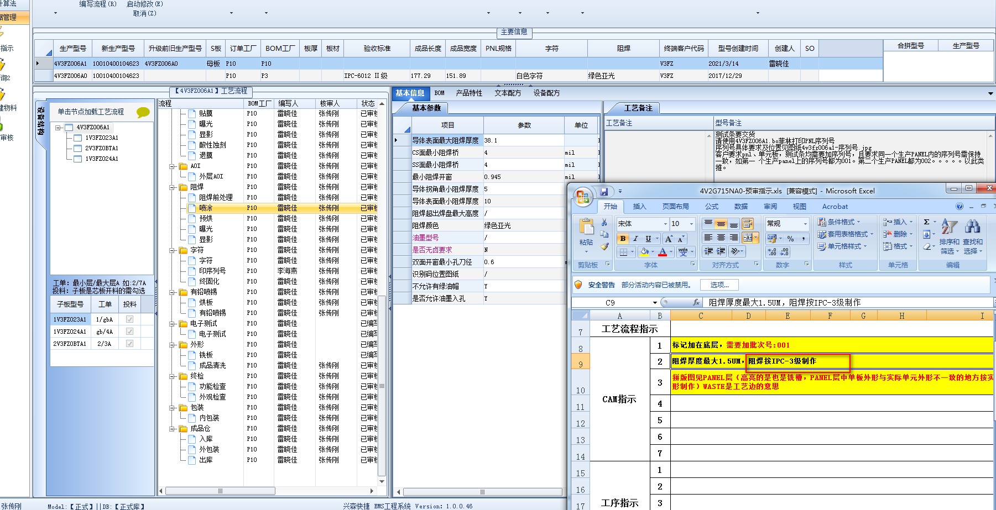Screen dimensions: 996x510
Task: Click the yellow speech bubble icon
Action: (x=143, y=112)
